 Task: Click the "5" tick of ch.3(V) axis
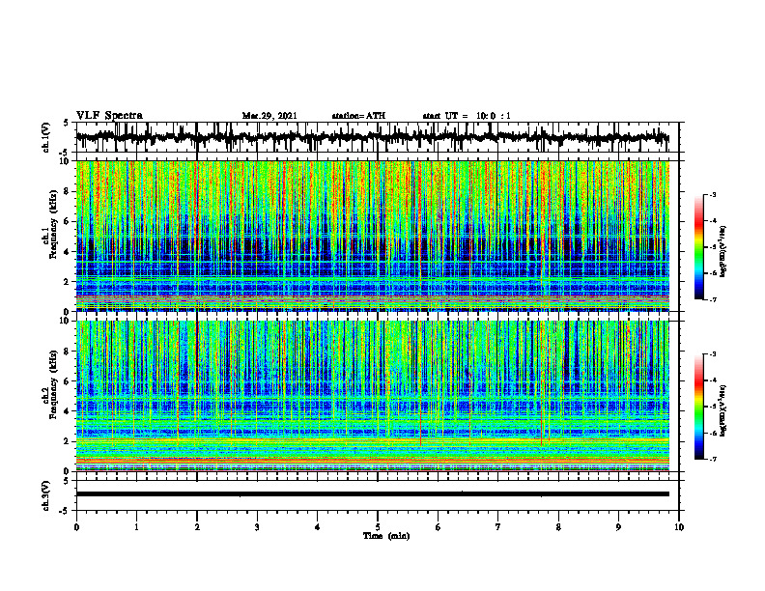(x=67, y=482)
